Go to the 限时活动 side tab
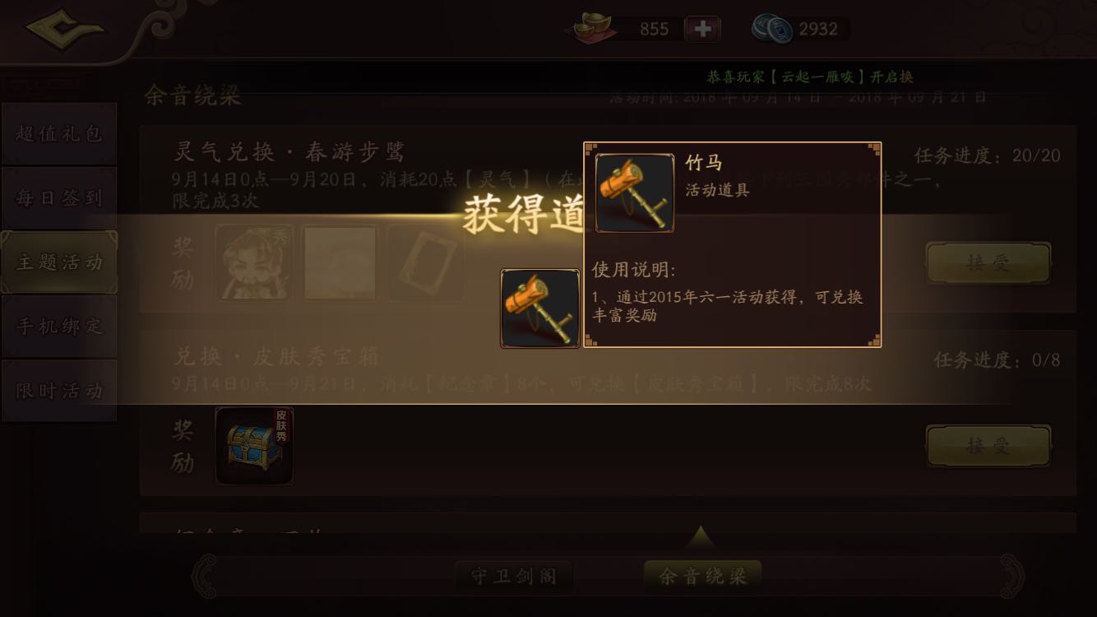The width and height of the screenshot is (1097, 617). (59, 390)
